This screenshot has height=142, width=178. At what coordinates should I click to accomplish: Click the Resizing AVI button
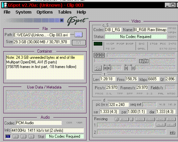(124, 119)
